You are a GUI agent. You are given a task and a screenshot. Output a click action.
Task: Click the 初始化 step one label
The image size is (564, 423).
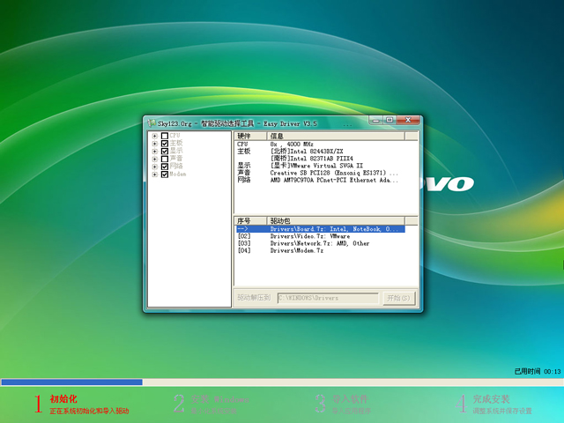pos(63,399)
